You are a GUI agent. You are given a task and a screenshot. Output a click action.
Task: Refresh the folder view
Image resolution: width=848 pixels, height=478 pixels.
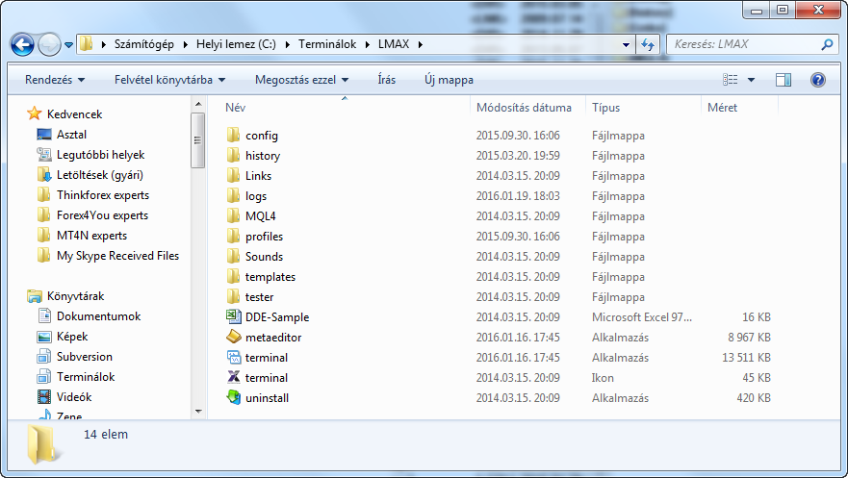click(x=648, y=44)
